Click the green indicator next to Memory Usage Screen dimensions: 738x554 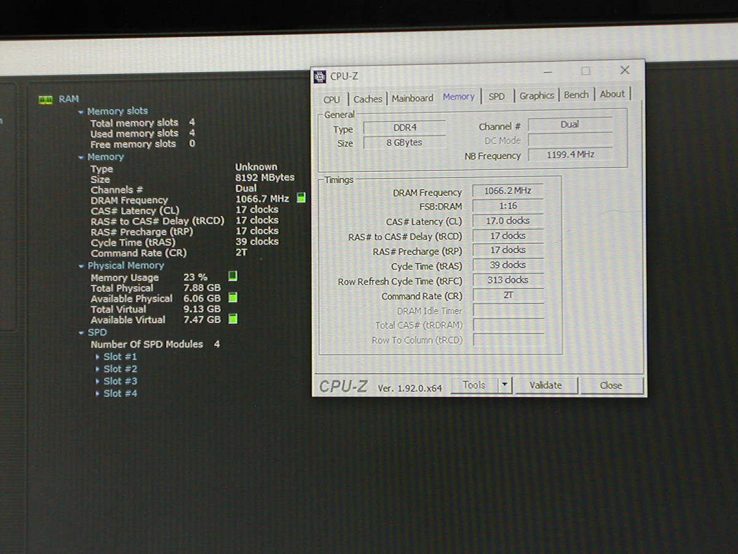click(232, 276)
